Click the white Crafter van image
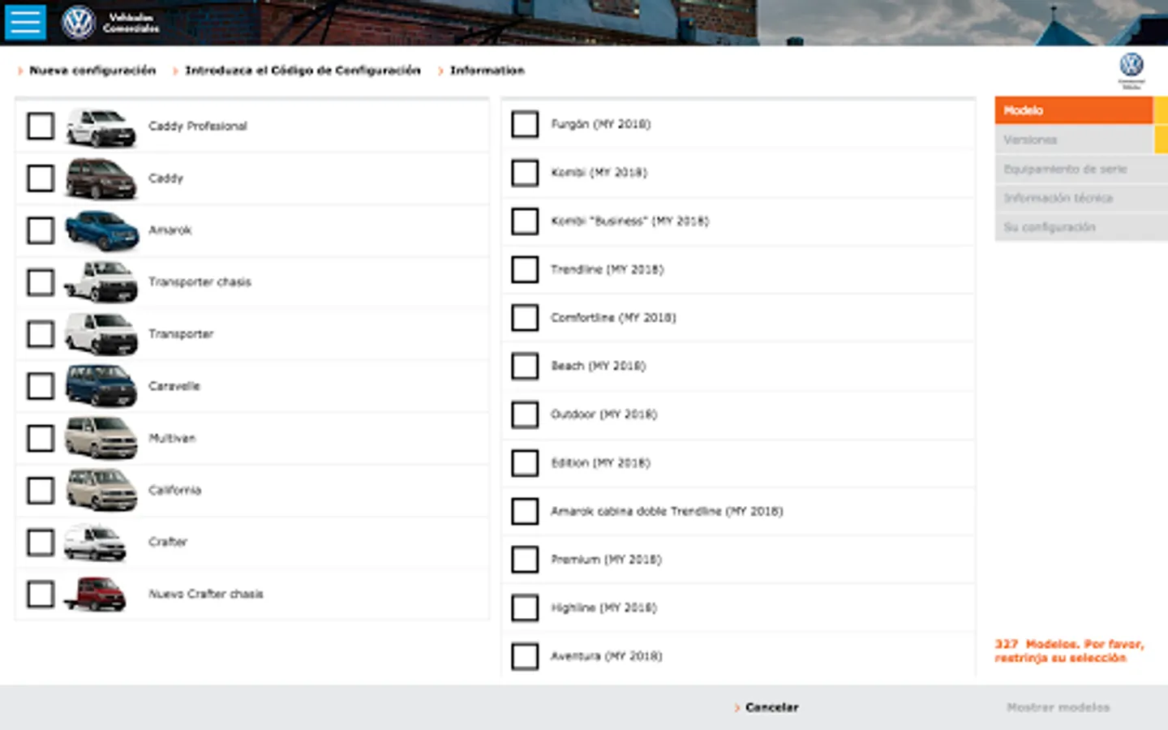This screenshot has width=1168, height=730. (x=96, y=542)
